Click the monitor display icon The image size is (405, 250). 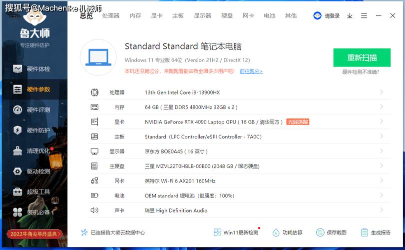94,151
